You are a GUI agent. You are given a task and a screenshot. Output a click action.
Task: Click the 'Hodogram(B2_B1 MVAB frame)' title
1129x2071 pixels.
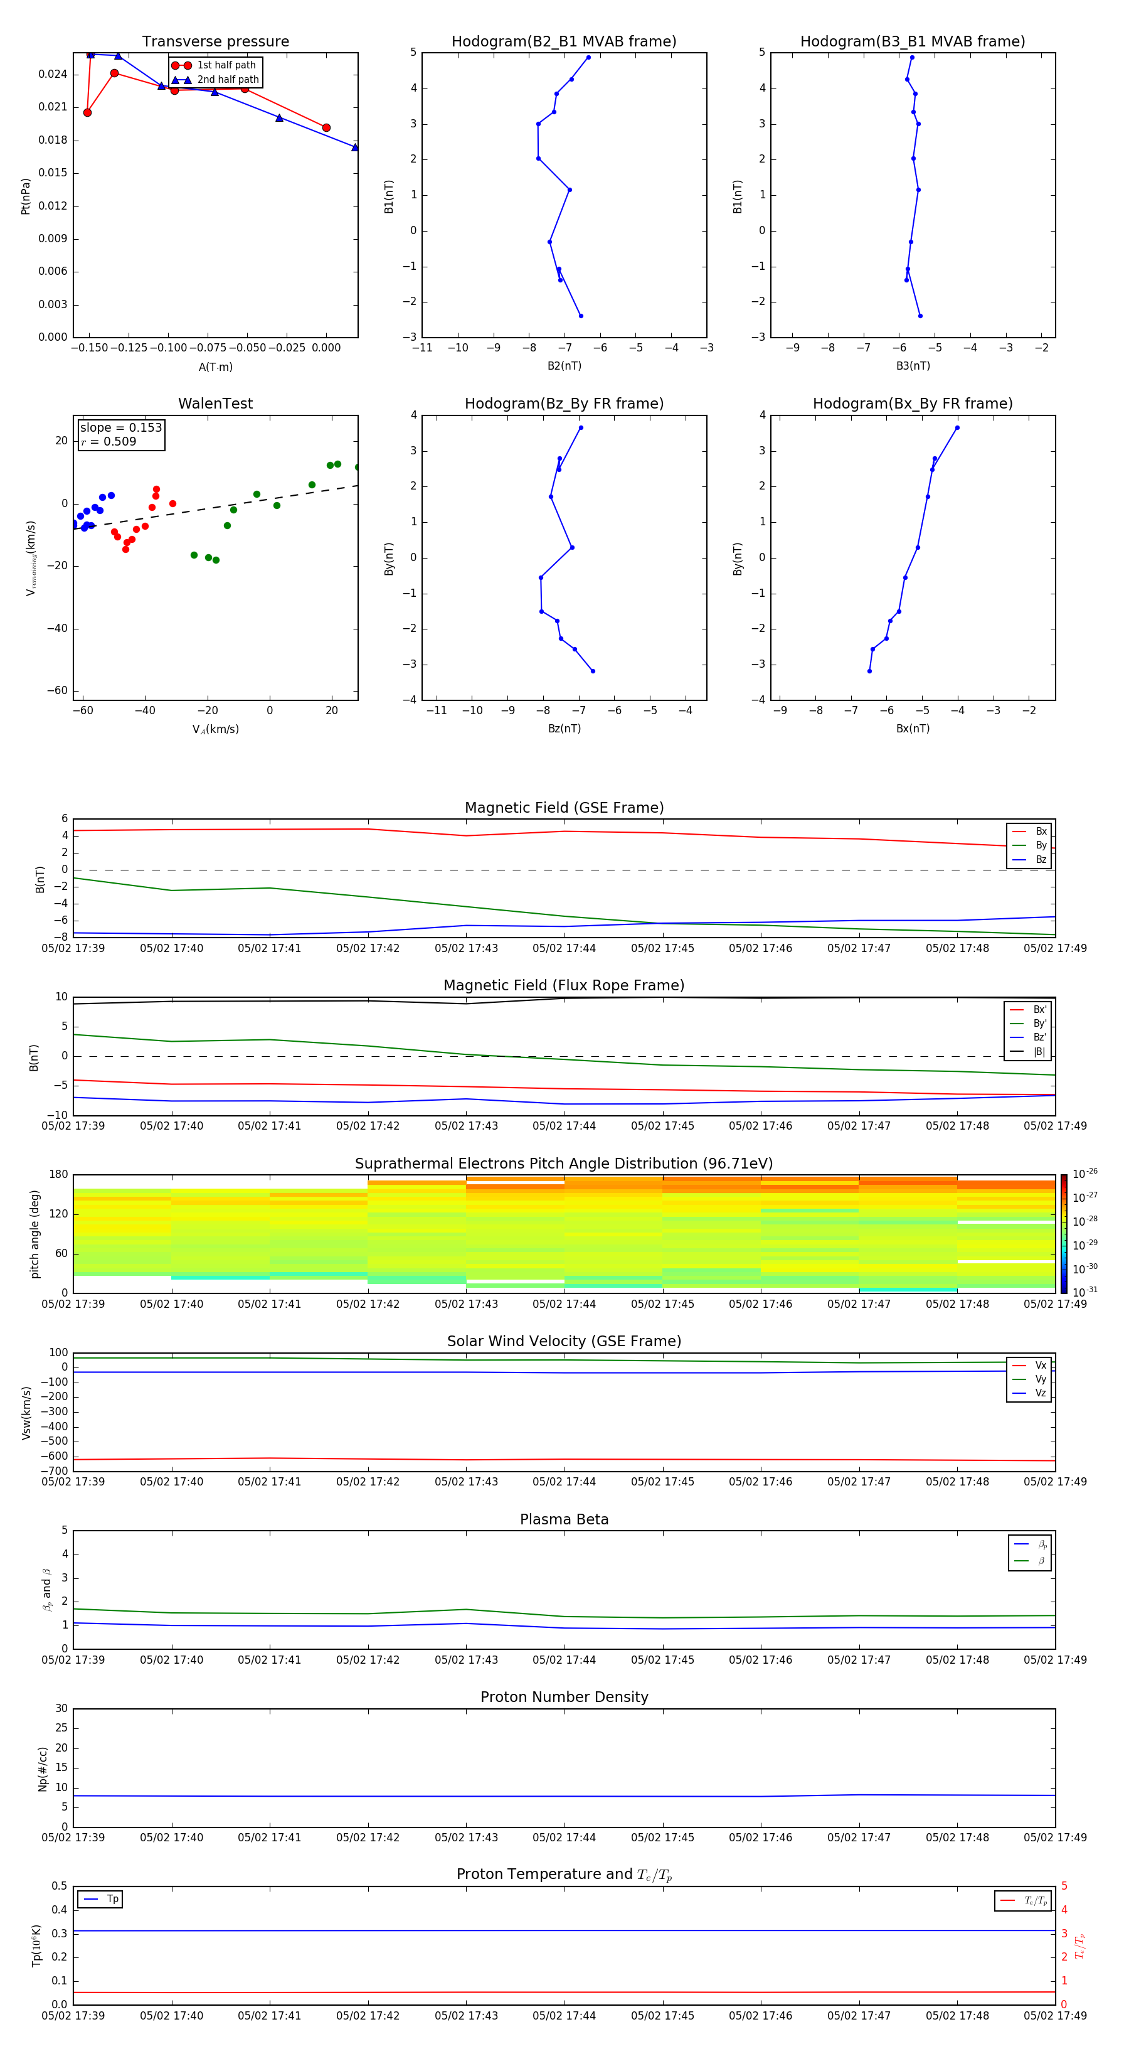tap(564, 41)
